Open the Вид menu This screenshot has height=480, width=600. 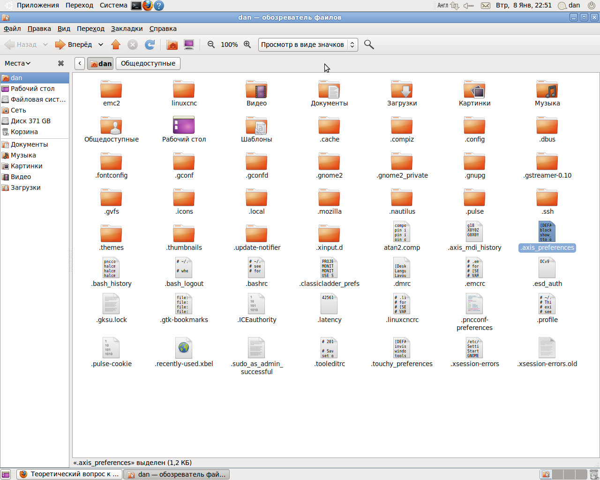64,29
